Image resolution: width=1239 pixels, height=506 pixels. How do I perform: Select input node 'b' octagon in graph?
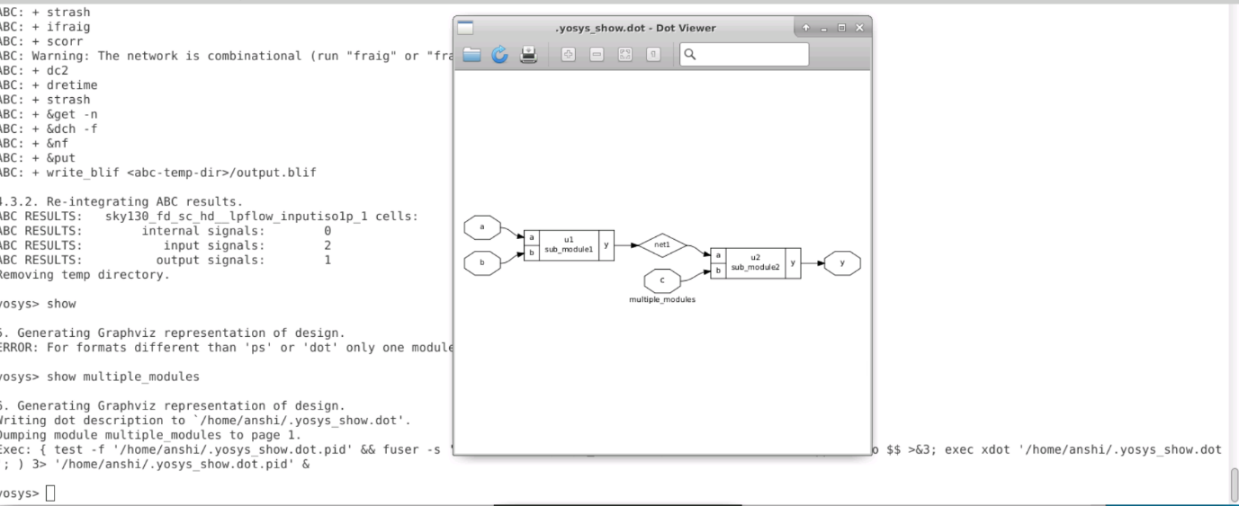[x=482, y=263]
